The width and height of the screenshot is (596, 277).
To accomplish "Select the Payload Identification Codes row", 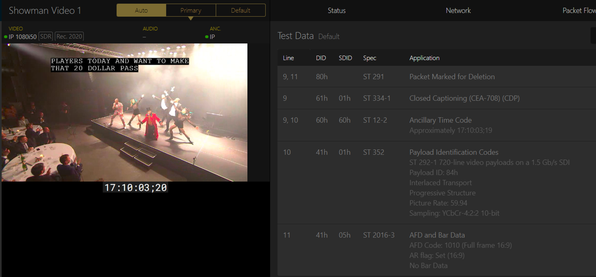I will tap(436, 183).
